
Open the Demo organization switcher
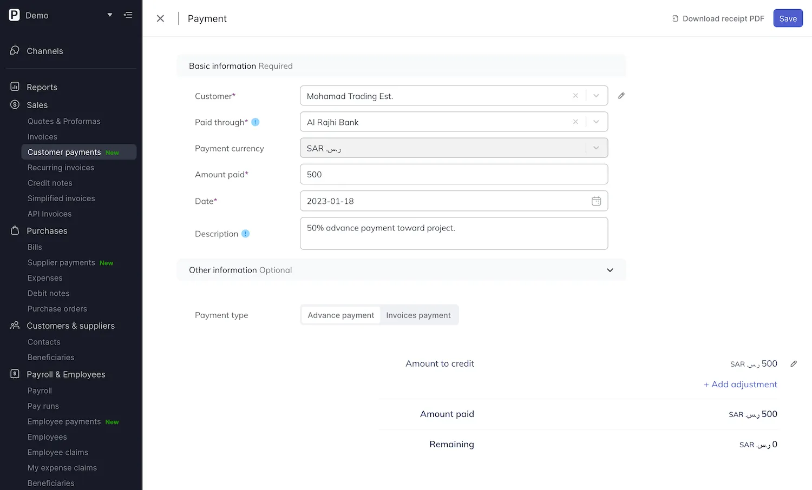pos(110,15)
